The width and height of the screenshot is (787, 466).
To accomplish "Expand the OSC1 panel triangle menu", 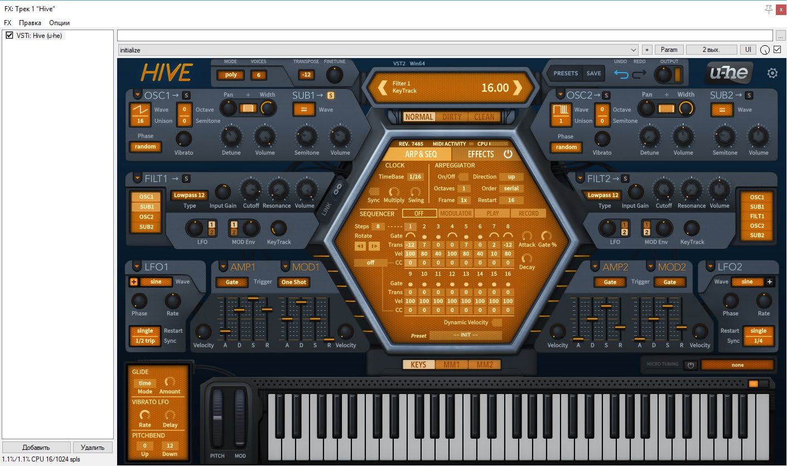I will tap(137, 95).
